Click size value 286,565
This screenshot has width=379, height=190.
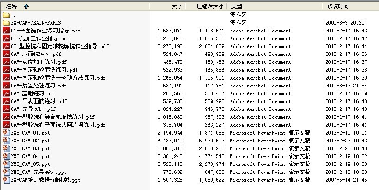tap(173, 93)
